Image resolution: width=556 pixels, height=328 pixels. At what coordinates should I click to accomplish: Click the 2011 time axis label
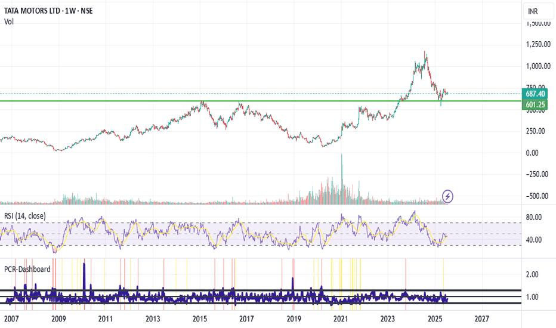point(106,319)
